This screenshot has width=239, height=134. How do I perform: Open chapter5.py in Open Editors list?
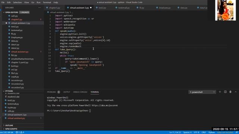point(16,19)
